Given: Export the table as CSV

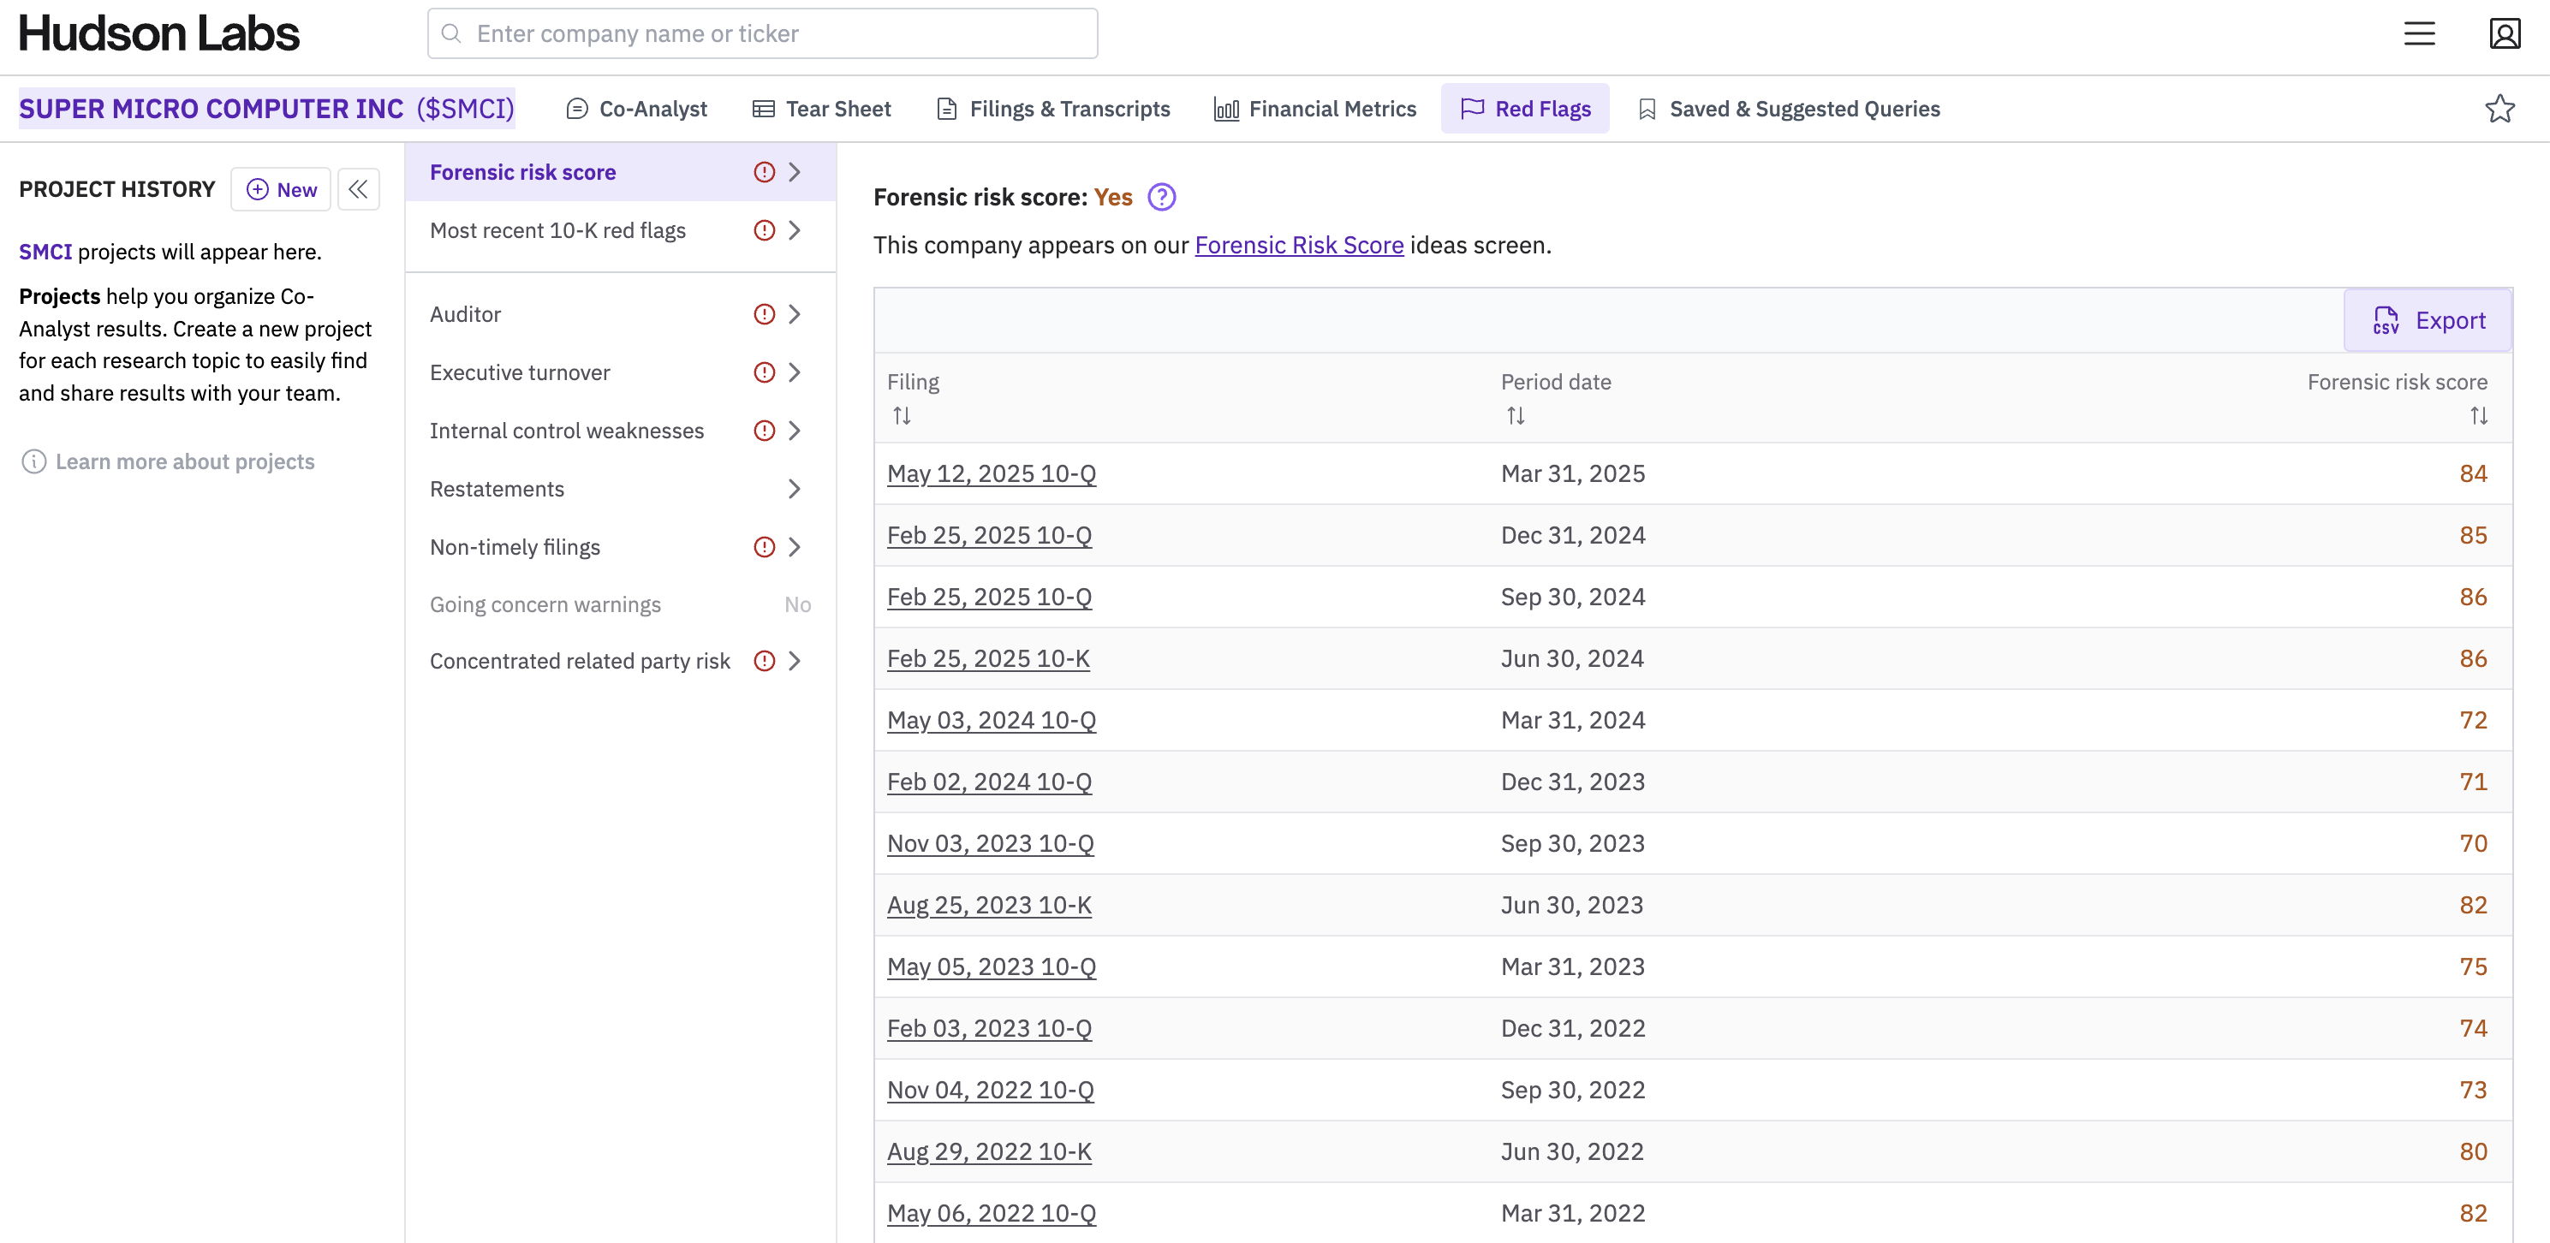Looking at the screenshot, I should coord(2428,321).
